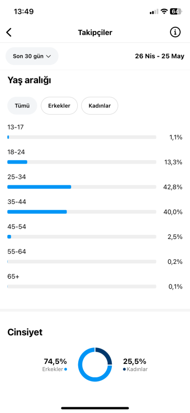Go back using the arrow icon
Viewport: 190px width, 413px height.
(x=9, y=33)
